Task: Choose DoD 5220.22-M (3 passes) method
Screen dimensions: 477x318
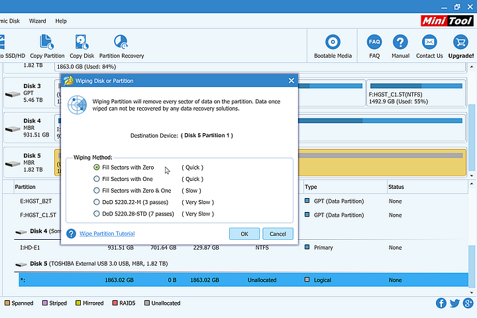Action: 97,202
